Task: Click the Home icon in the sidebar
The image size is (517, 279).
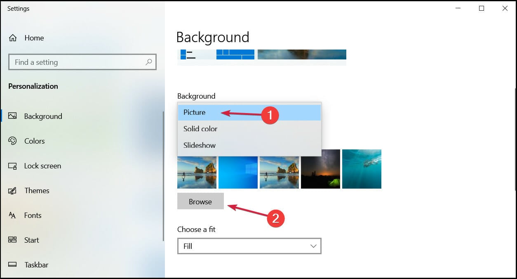Action: click(x=13, y=38)
